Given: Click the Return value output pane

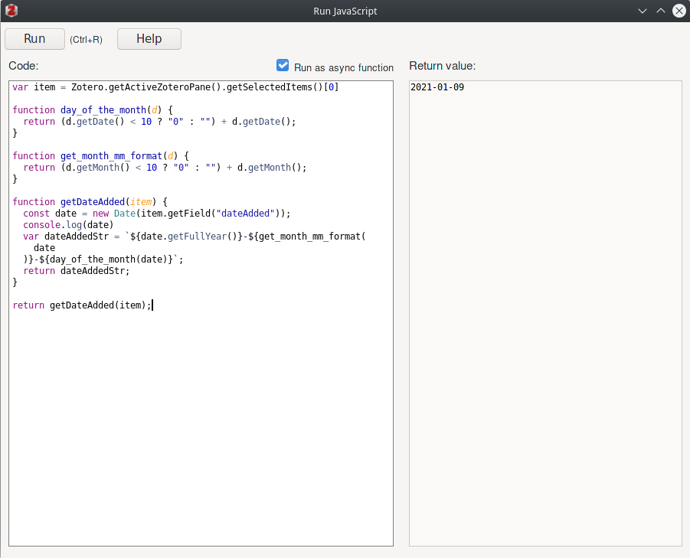Looking at the screenshot, I should [545, 313].
